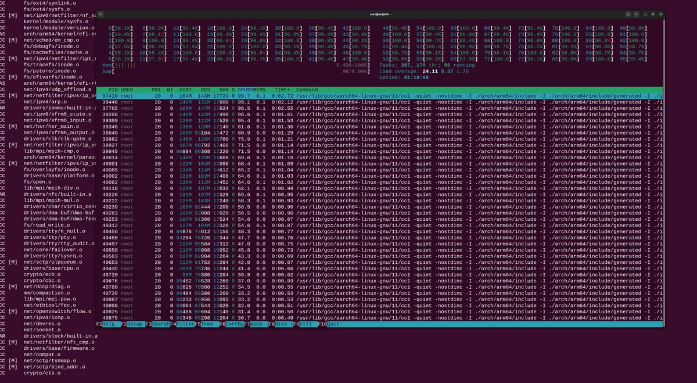
Task: Raise priority with F8 Nice +
Action: click(x=285, y=324)
